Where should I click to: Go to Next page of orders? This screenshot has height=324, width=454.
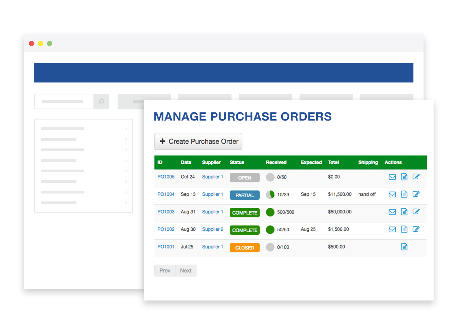pyautogui.click(x=185, y=271)
